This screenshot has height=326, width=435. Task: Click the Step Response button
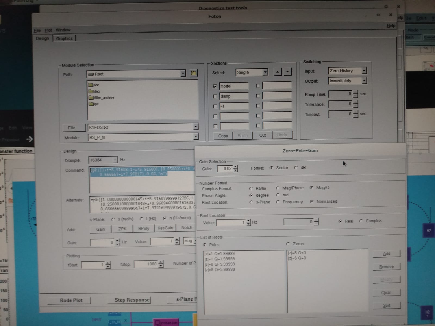coord(132,300)
